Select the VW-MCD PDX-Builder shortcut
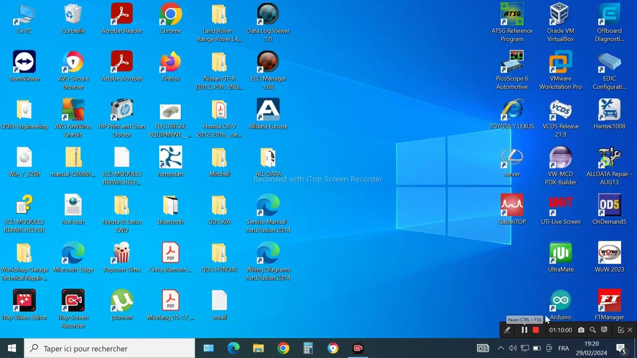The width and height of the screenshot is (637, 358). coord(561,166)
